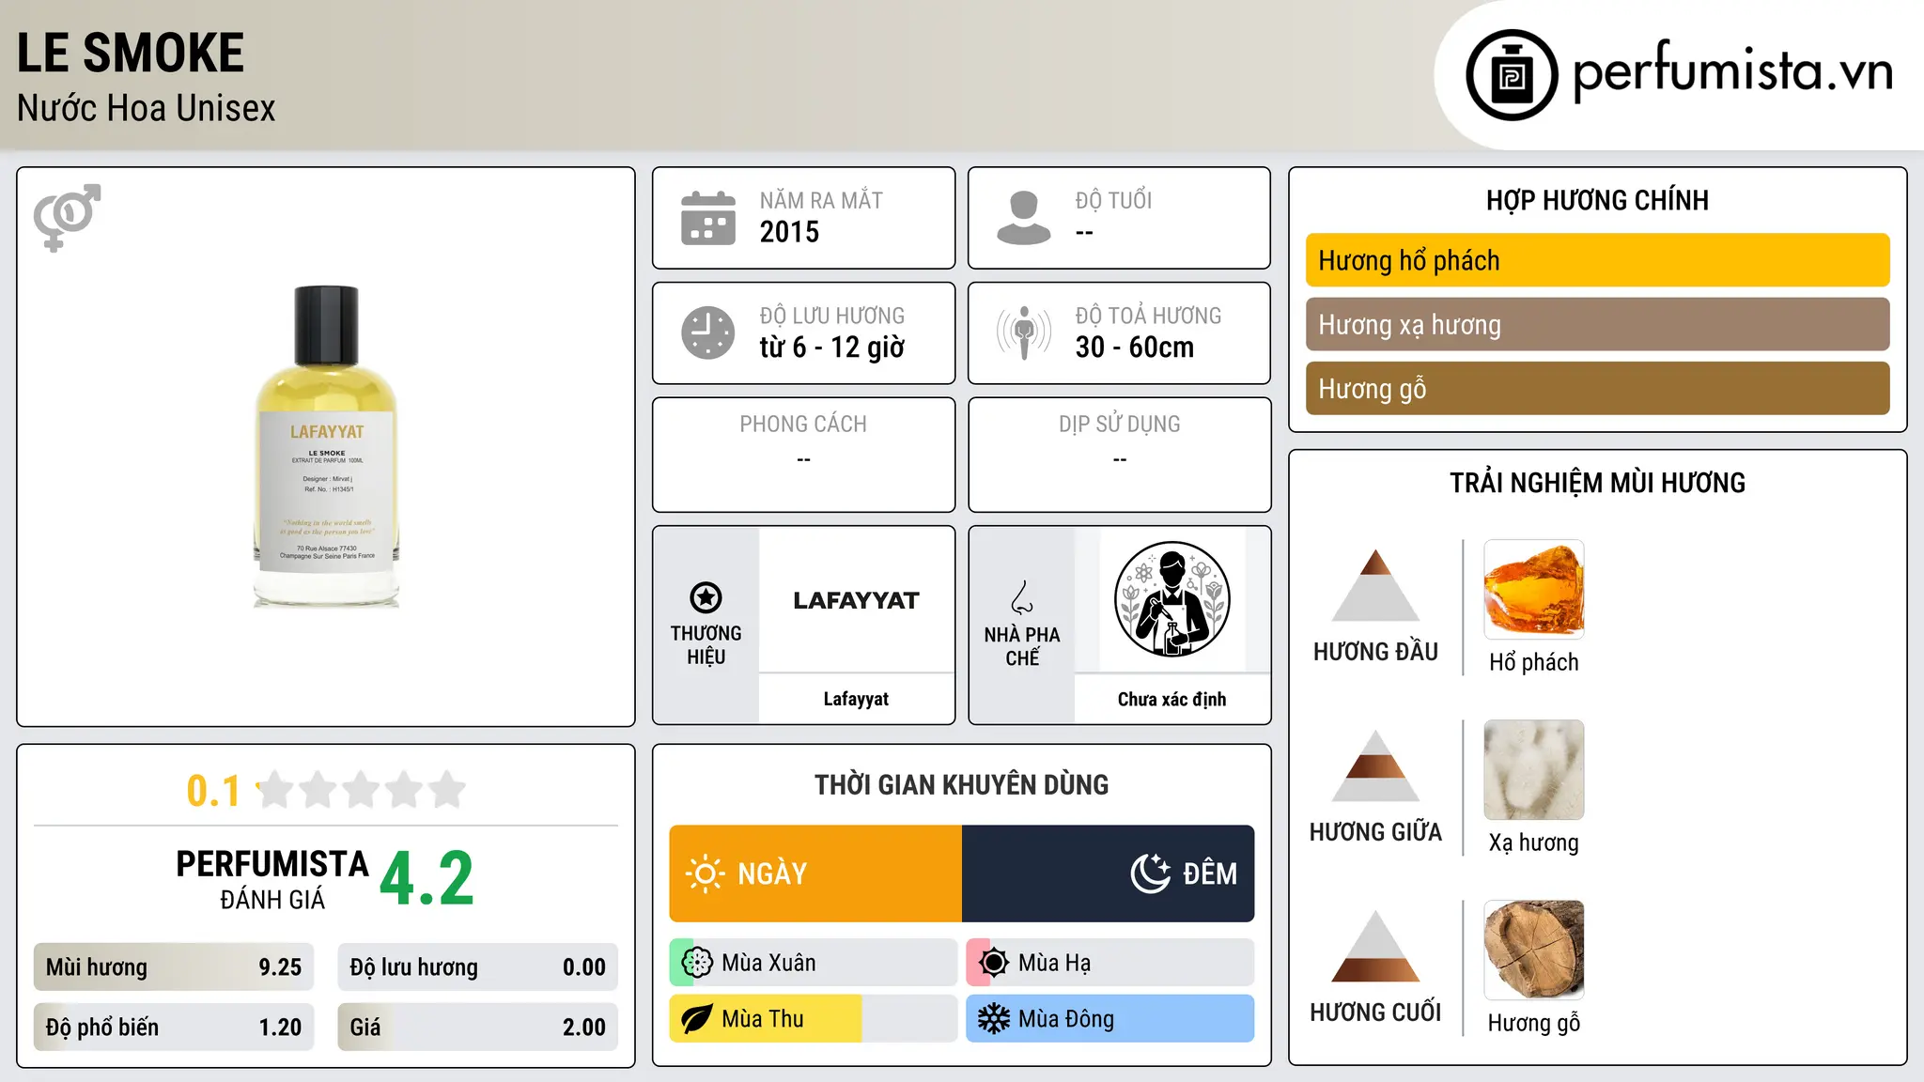Click the Năm ra mắt label
1924x1082 pixels.
click(x=821, y=200)
